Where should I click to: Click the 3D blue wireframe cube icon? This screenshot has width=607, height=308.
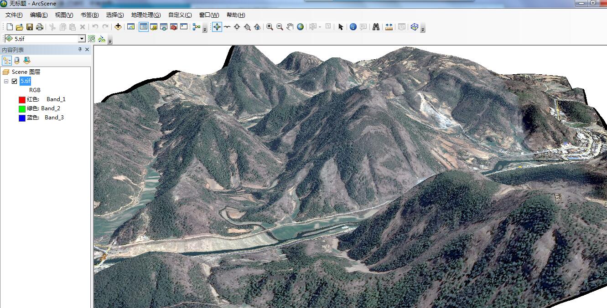(x=414, y=27)
